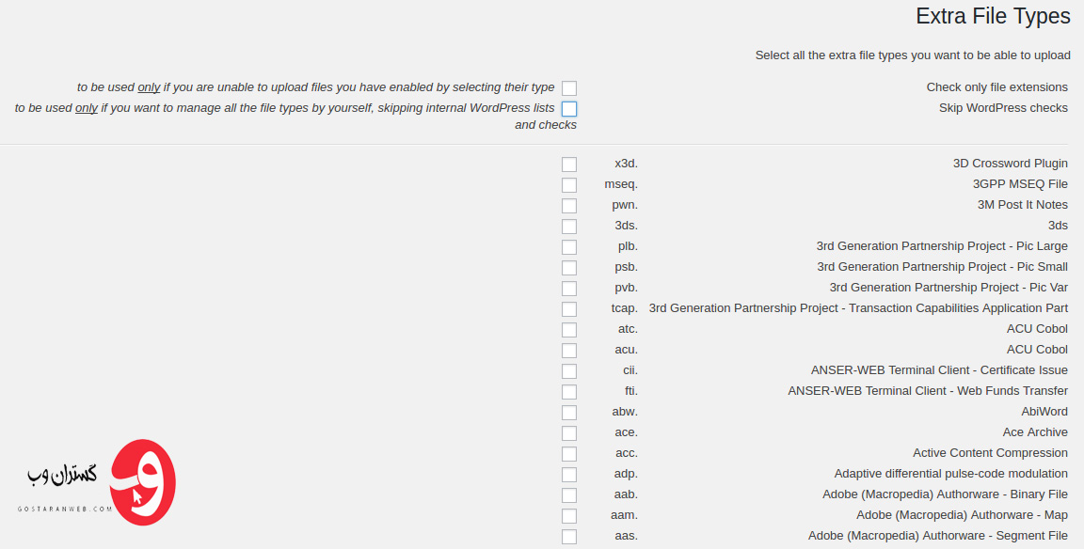Viewport: 1084px width, 549px height.
Task: Select the acu ACU Cobol checkbox
Action: pos(569,351)
